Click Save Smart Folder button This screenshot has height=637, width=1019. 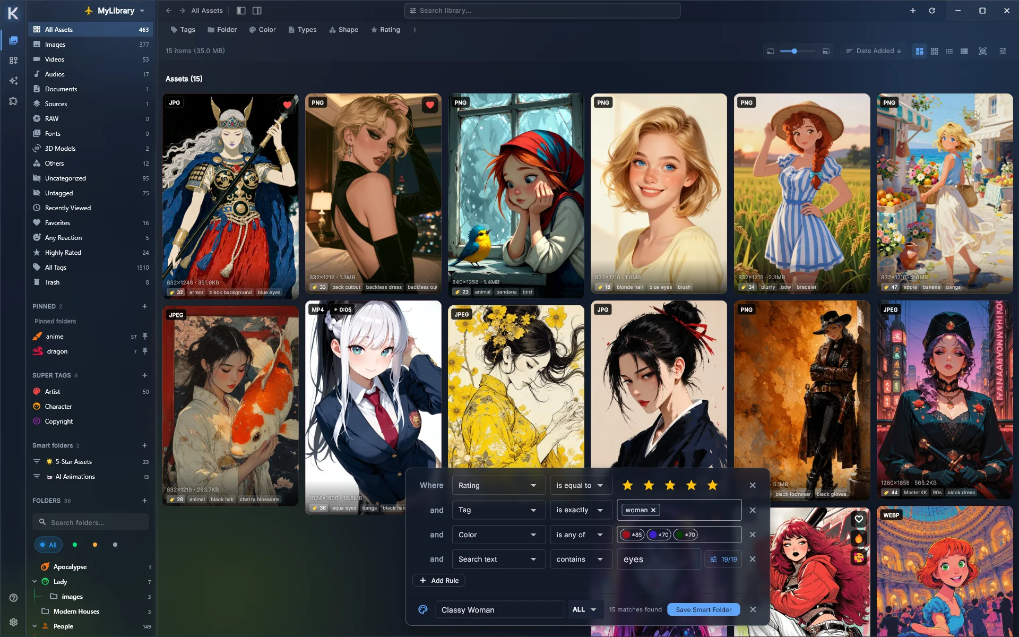703,609
